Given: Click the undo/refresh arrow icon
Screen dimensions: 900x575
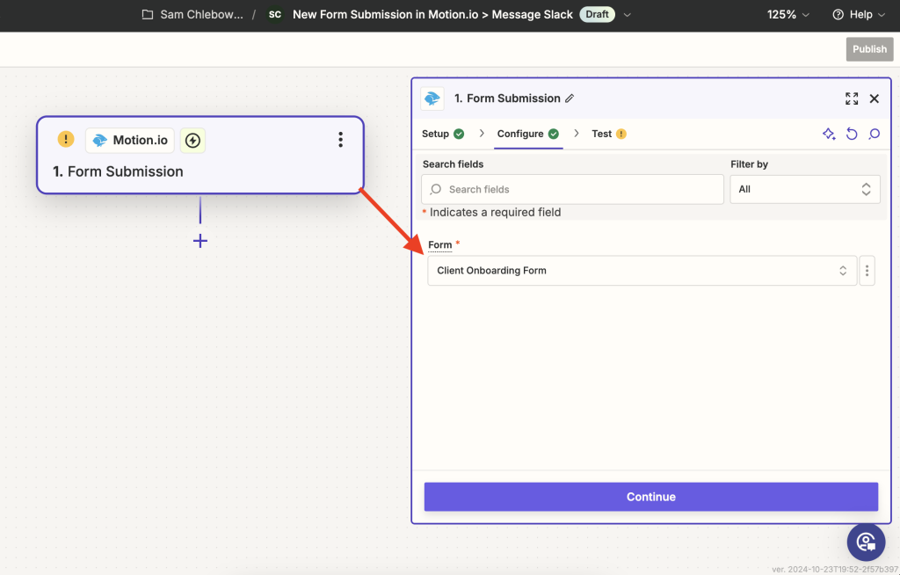Looking at the screenshot, I should [x=852, y=134].
